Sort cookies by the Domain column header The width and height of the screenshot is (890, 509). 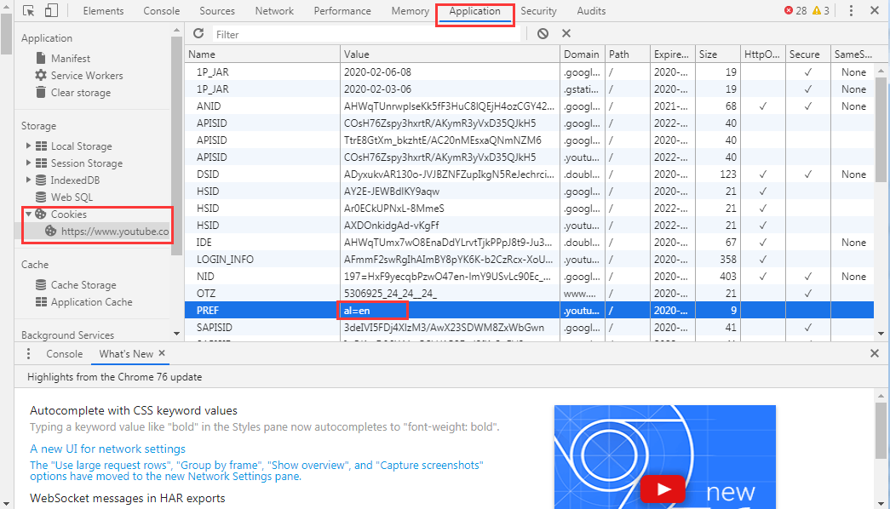click(x=582, y=54)
